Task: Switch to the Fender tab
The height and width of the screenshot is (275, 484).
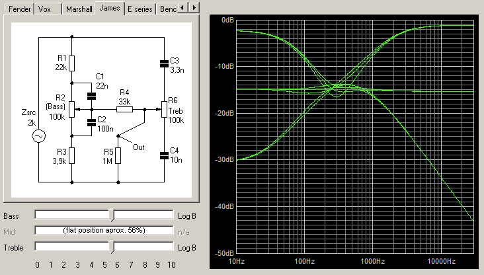Action: coord(18,9)
